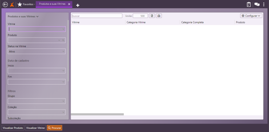269x132 pixels.
Task: Expand the Favoritos dropdown
Action: [x=34, y=4]
